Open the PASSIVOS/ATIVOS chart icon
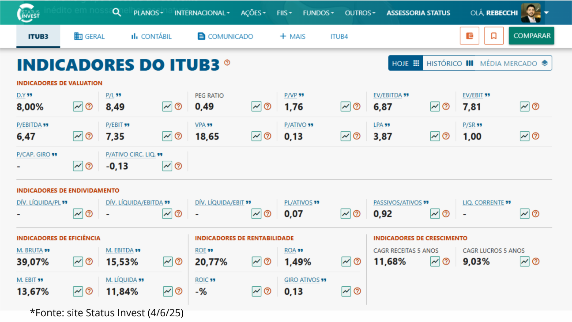 [x=435, y=214]
